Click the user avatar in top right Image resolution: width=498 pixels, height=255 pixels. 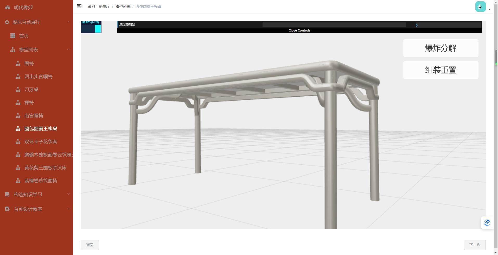click(480, 7)
